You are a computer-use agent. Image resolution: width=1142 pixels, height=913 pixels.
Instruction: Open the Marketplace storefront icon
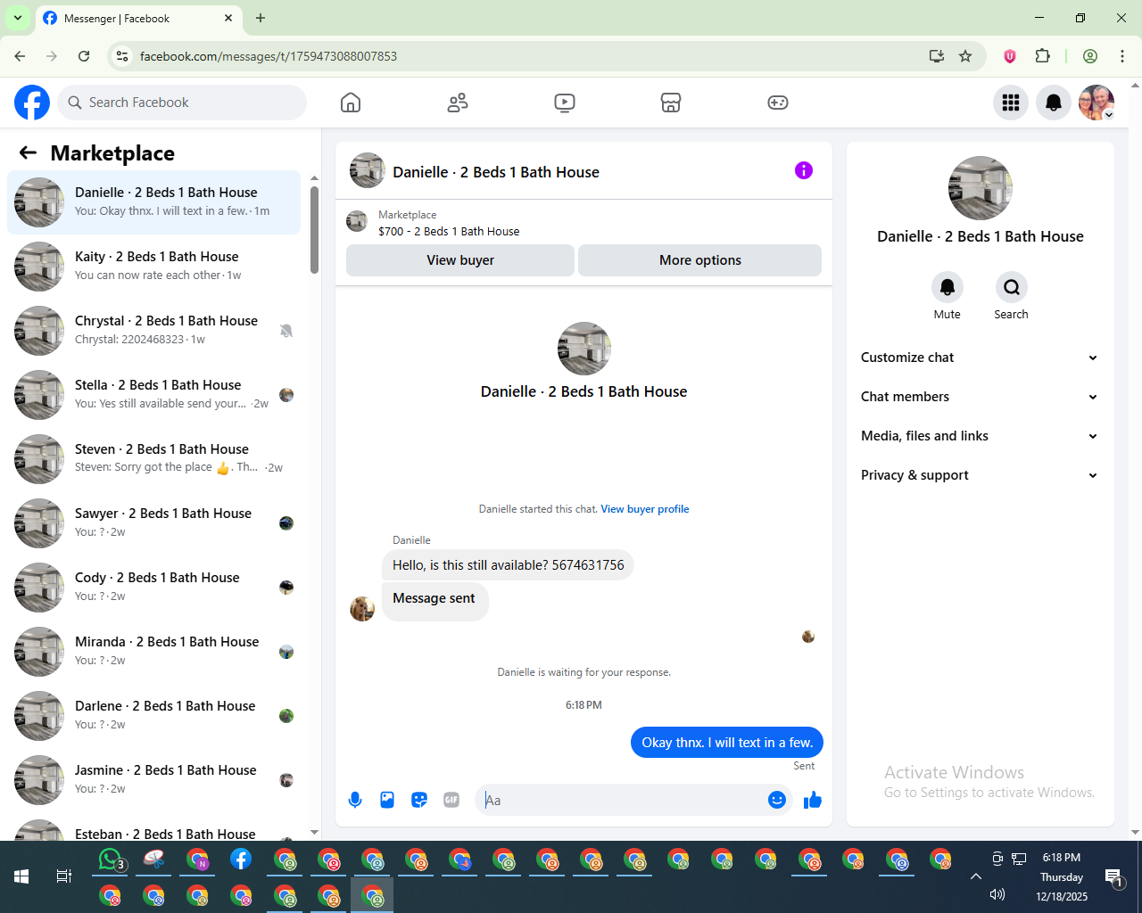(x=671, y=103)
